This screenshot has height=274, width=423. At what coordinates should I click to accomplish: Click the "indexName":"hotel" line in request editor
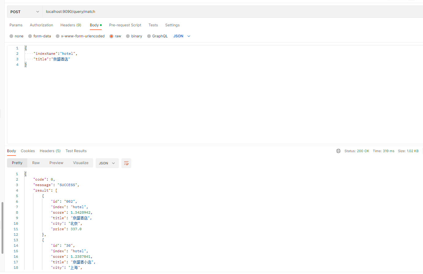(x=55, y=54)
